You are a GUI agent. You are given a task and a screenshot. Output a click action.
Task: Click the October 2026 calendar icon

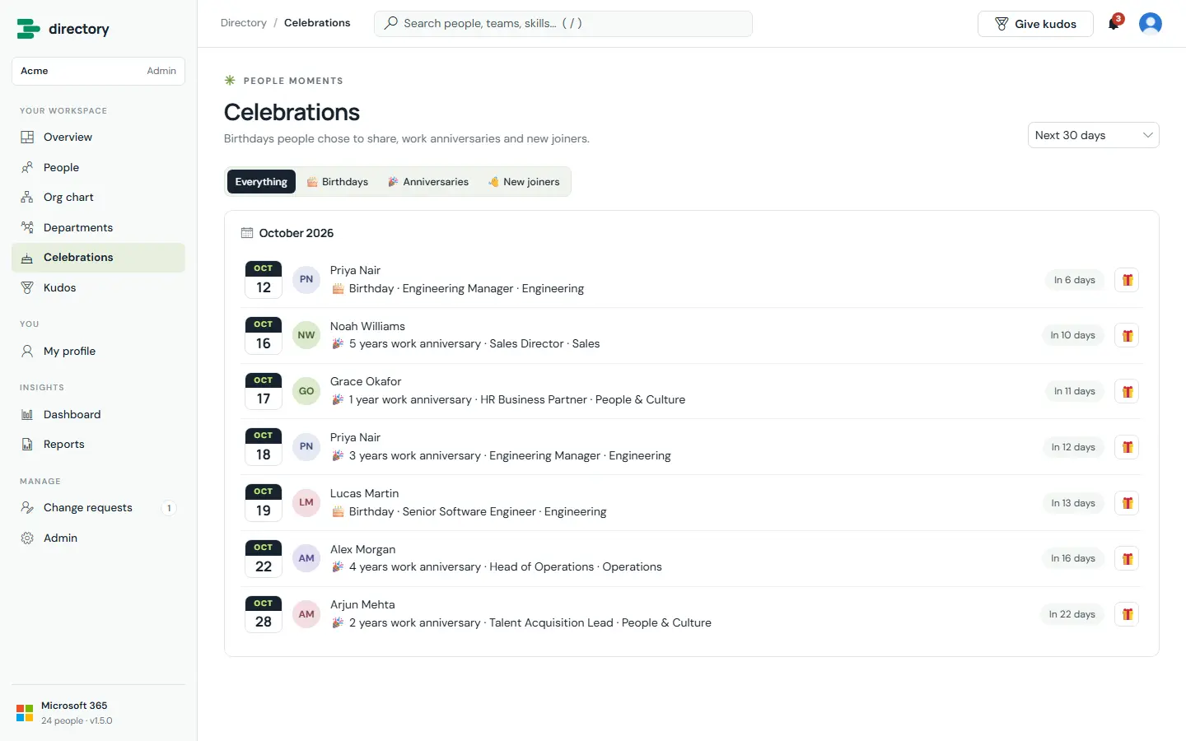[x=247, y=233]
